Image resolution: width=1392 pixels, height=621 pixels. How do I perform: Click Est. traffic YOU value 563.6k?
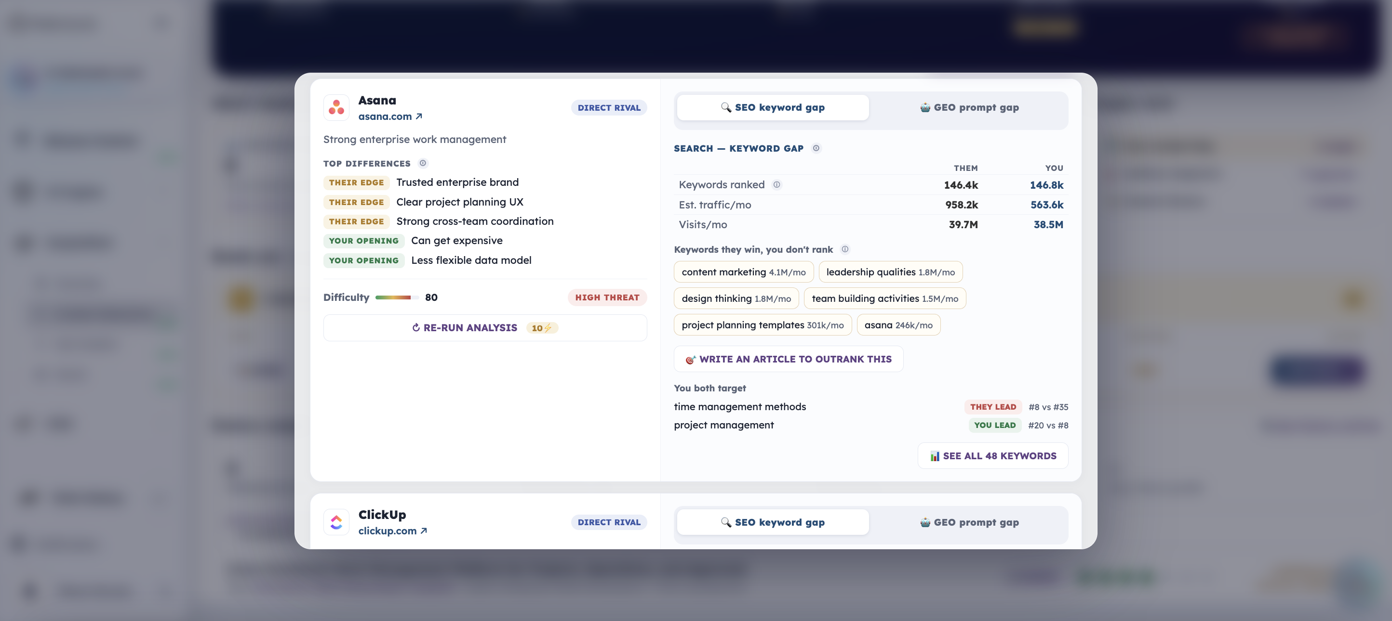coord(1046,205)
